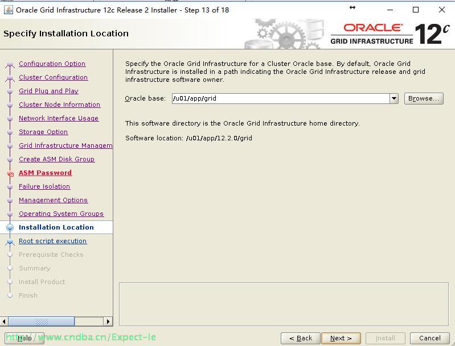Click the installer Java icon in title bar
This screenshot has width=455, height=346.
[x=9, y=10]
